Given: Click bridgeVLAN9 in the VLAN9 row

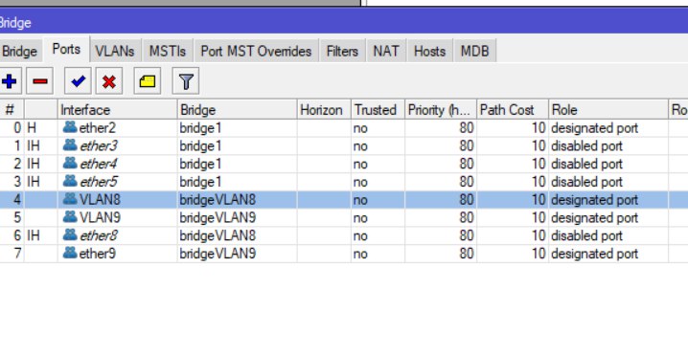Looking at the screenshot, I should click(218, 218).
